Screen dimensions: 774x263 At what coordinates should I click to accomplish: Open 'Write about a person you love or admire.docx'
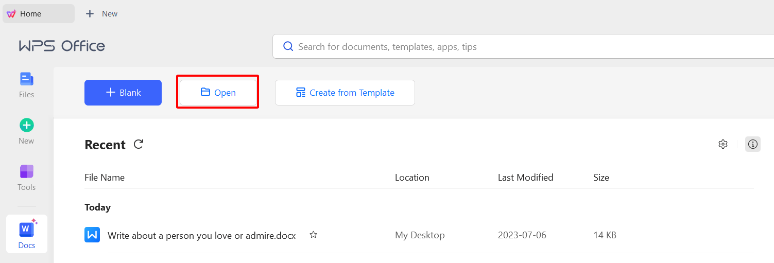(202, 236)
